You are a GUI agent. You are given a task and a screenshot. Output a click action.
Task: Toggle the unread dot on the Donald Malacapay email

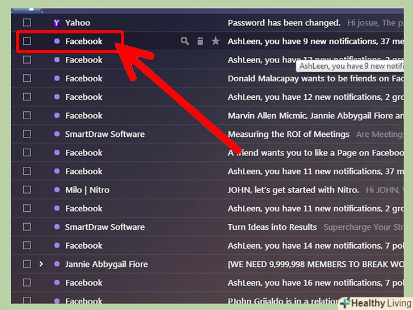pos(57,78)
